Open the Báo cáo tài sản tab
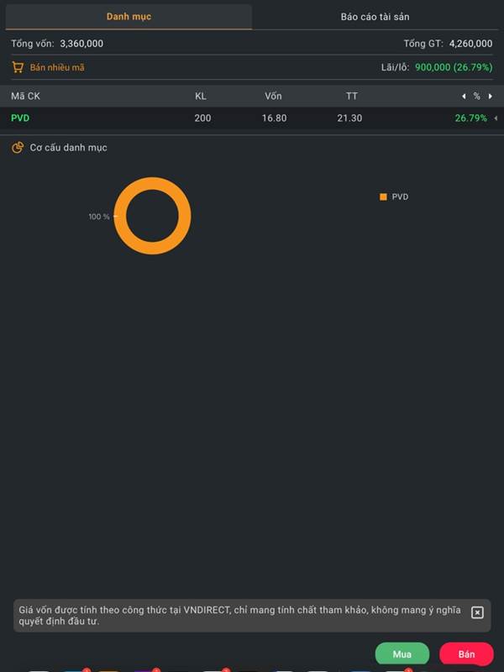504x672 pixels. tap(375, 17)
